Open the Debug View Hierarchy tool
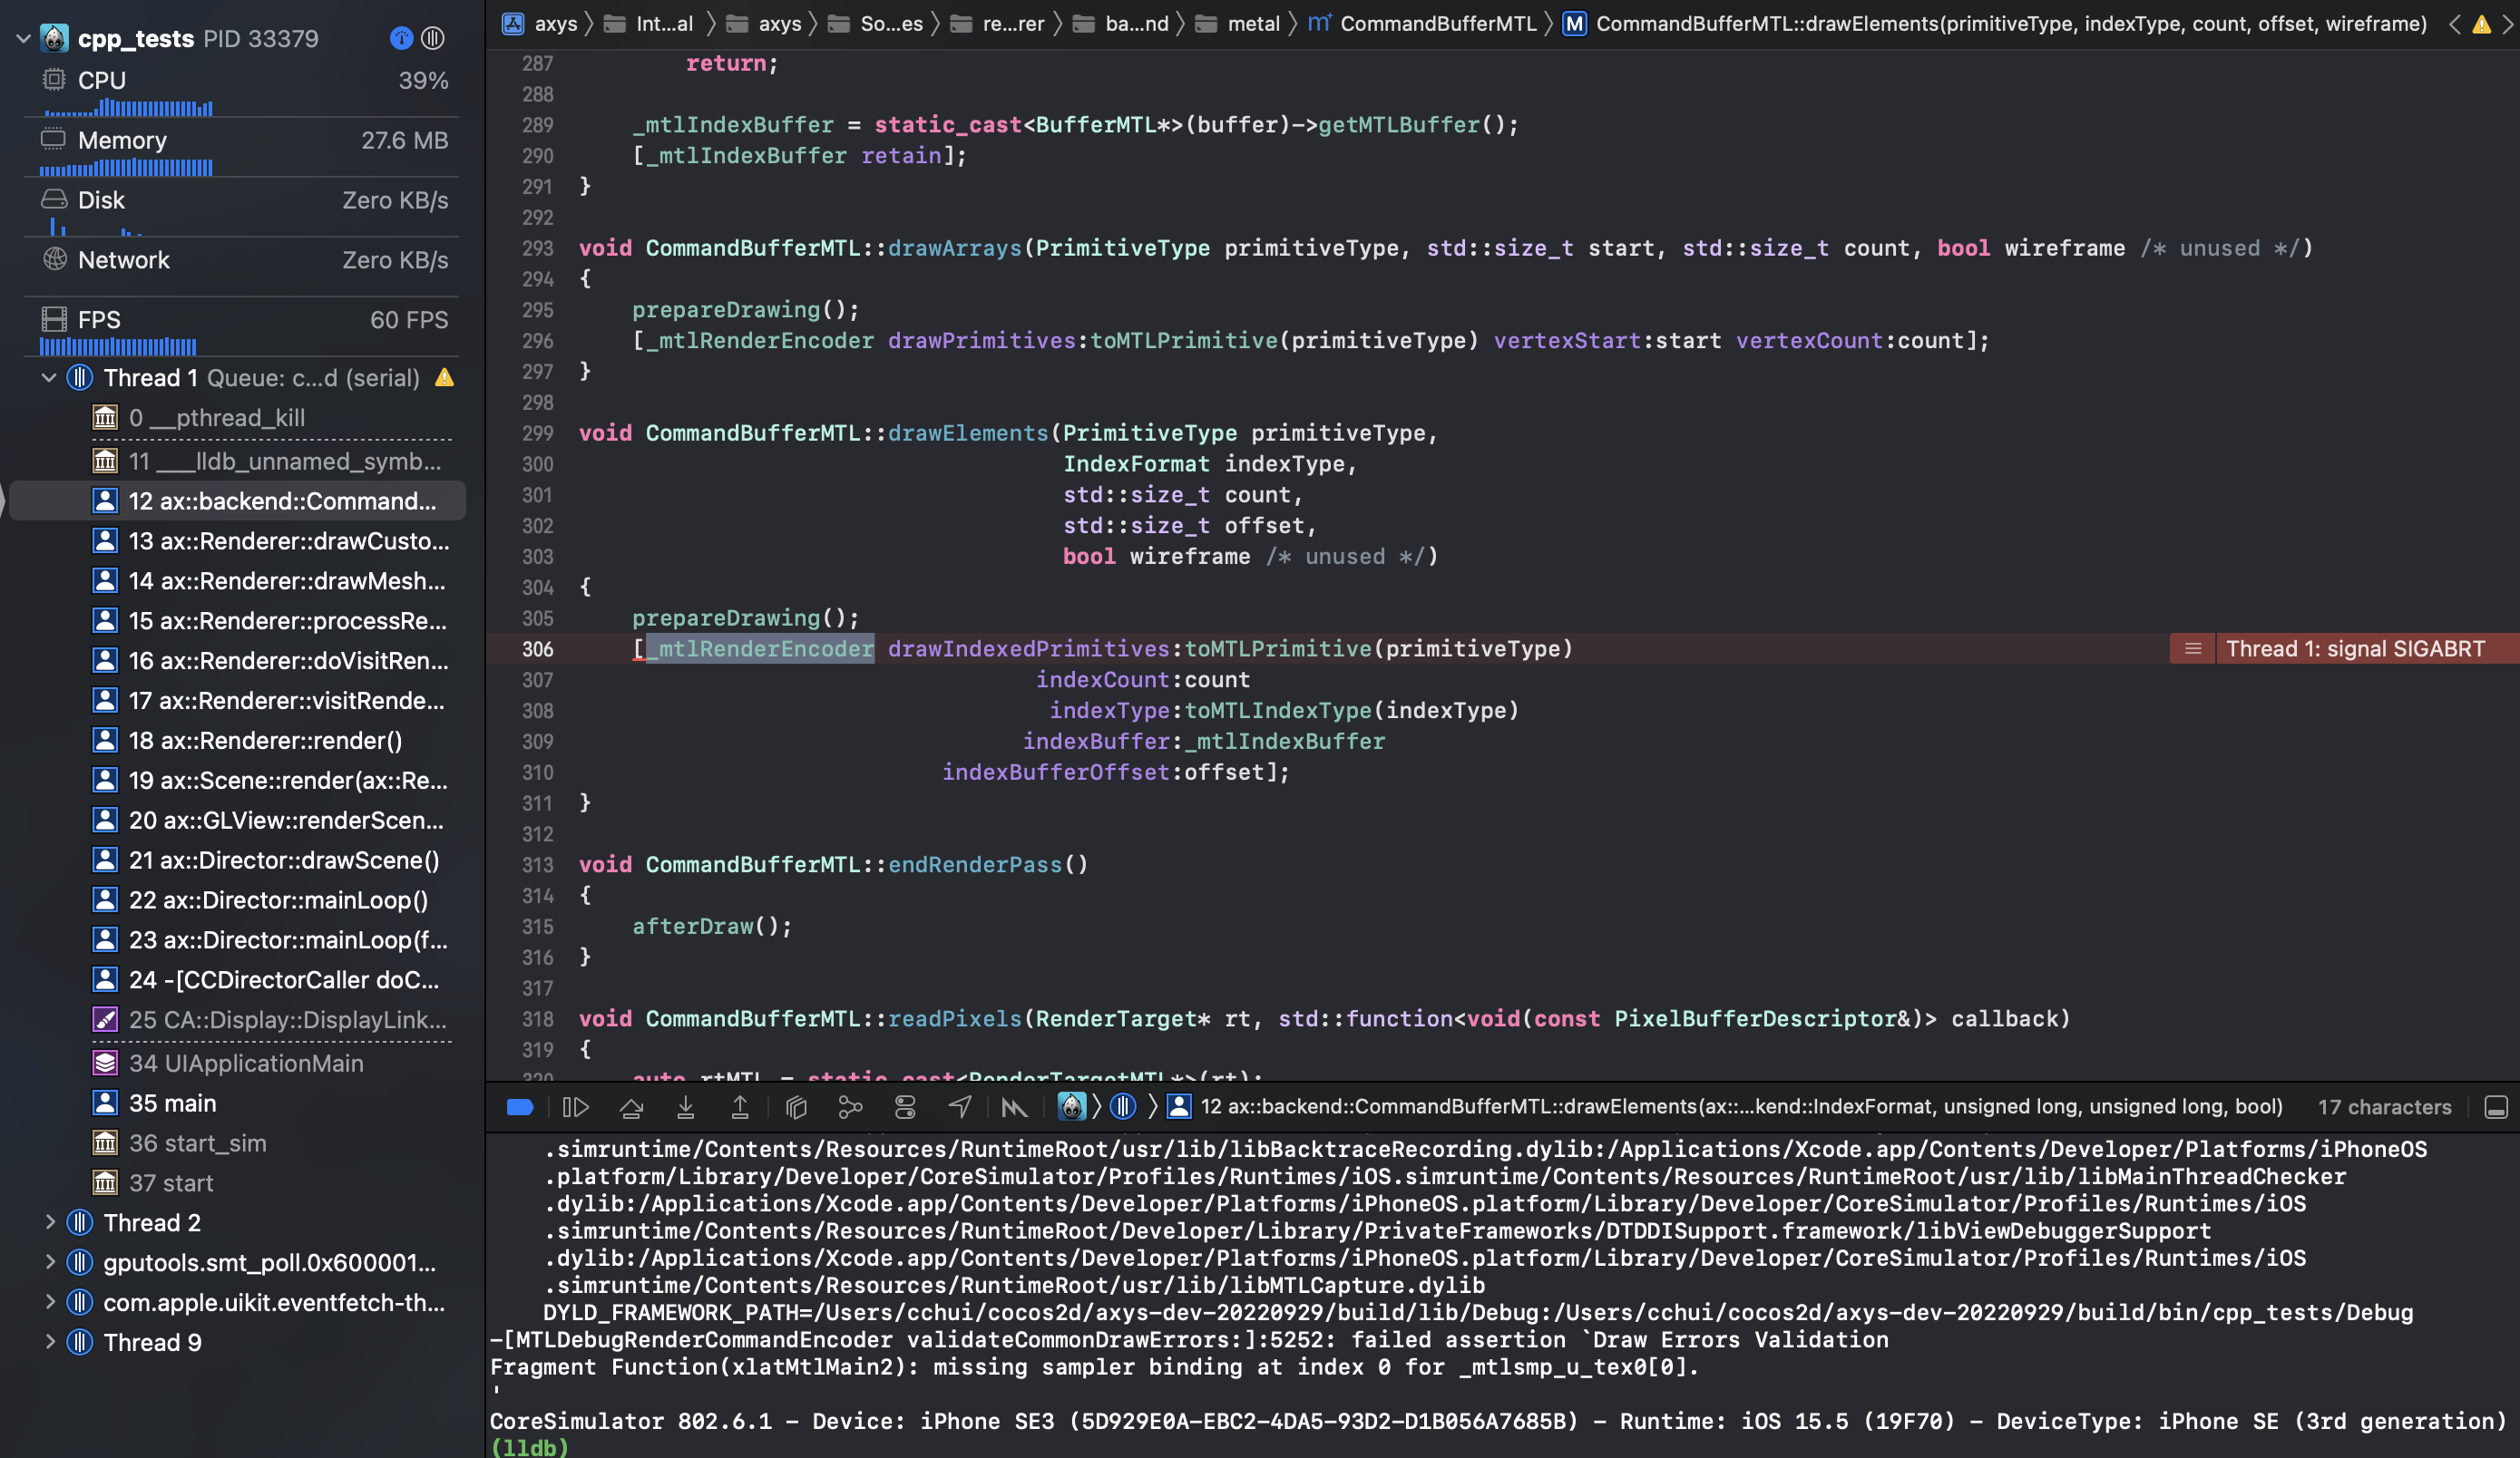The image size is (2520, 1458). (796, 1107)
